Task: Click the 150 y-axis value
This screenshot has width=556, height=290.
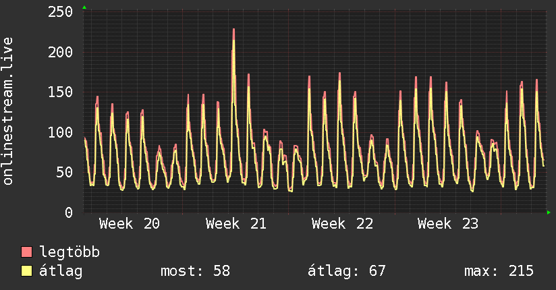Action: 60,92
